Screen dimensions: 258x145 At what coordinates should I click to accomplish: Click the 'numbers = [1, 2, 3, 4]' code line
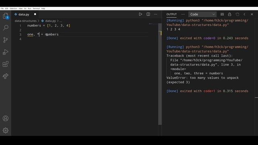(x=49, y=26)
